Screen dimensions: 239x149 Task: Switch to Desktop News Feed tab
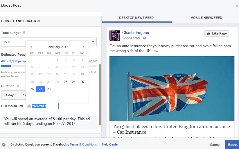pyautogui.click(x=136, y=18)
